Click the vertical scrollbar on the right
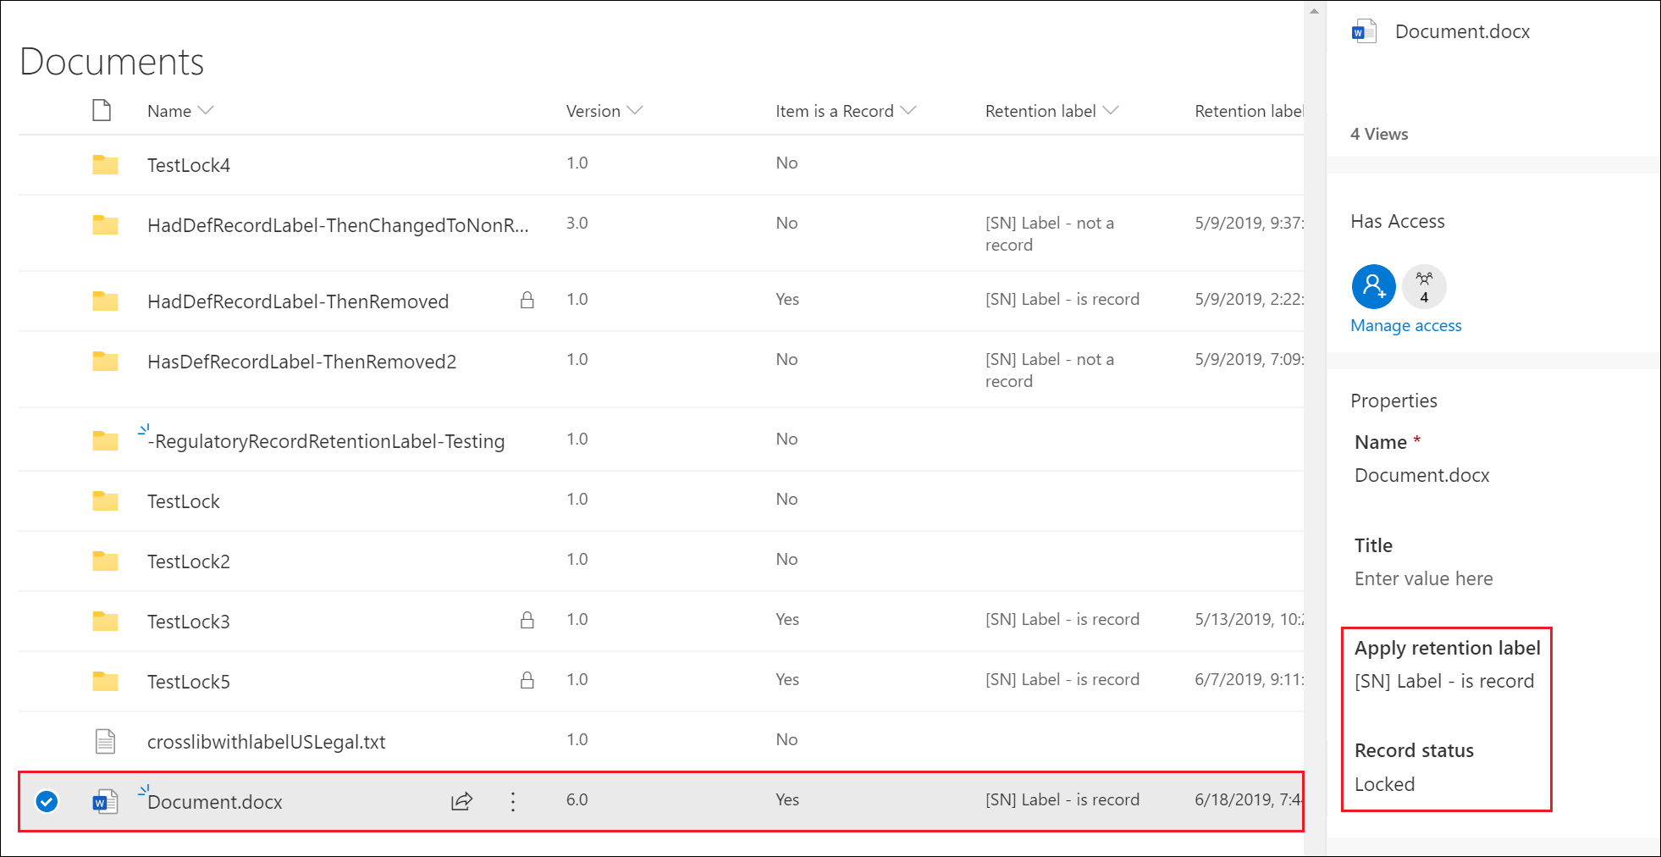 (x=1313, y=423)
